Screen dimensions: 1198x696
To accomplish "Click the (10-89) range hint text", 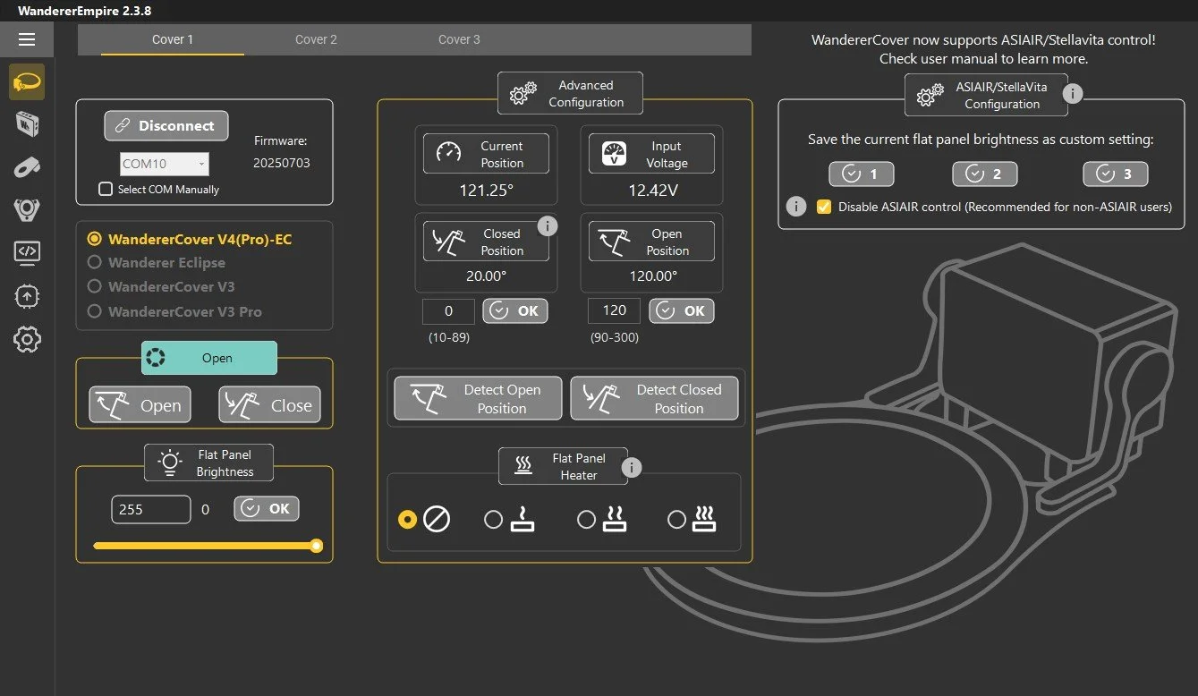I will (x=450, y=338).
